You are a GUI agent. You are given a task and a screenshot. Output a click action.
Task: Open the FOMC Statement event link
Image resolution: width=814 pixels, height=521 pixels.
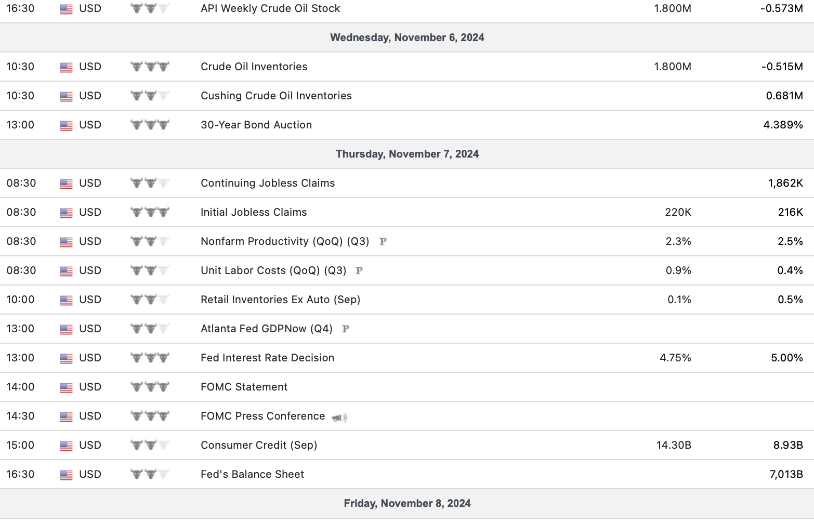point(244,387)
